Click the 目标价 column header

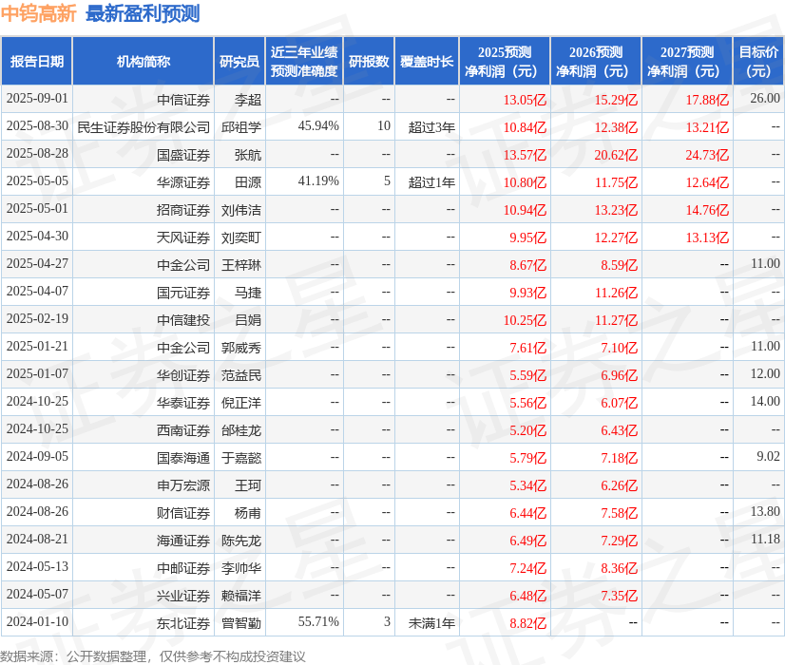(758, 61)
